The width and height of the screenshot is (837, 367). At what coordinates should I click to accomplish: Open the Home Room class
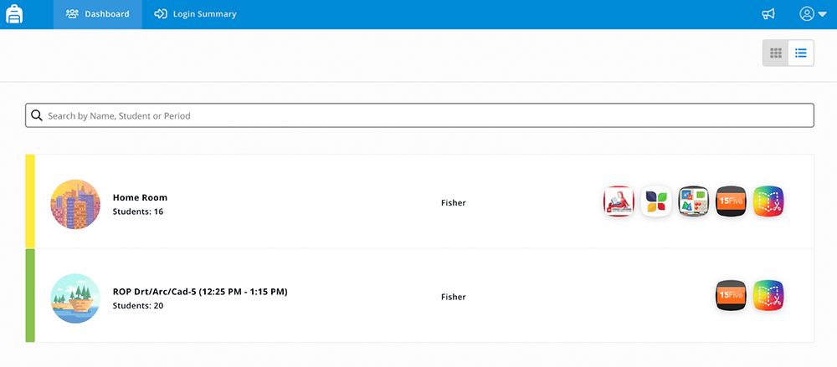[140, 197]
